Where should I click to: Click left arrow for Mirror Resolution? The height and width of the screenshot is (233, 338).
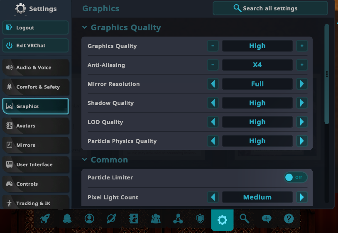(213, 84)
